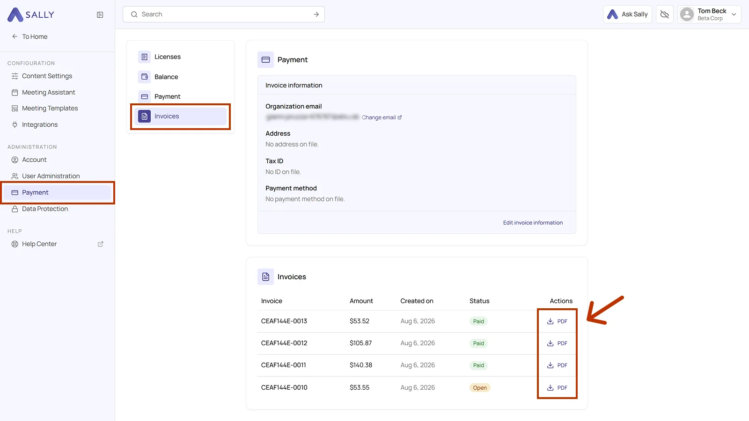
Task: Click the Meeting Assistant calendar icon
Action: click(x=15, y=92)
